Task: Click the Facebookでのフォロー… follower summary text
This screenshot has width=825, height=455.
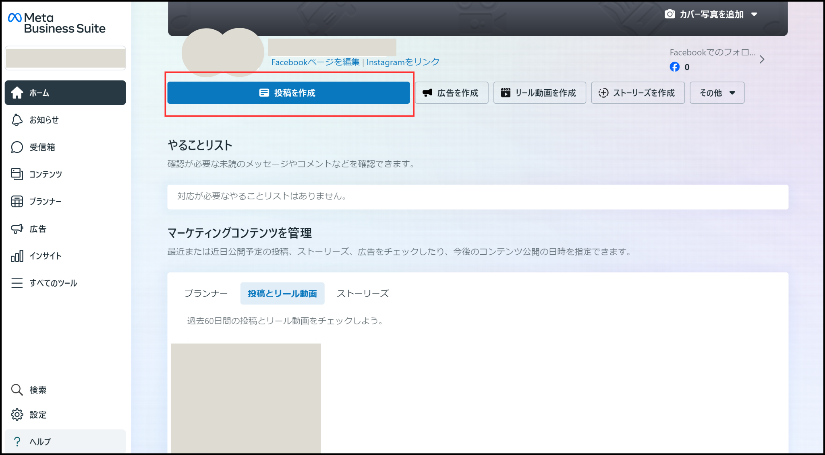Action: tap(712, 52)
